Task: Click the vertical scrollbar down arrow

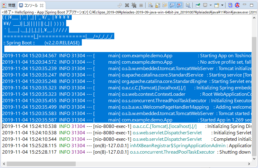Action: point(254,159)
